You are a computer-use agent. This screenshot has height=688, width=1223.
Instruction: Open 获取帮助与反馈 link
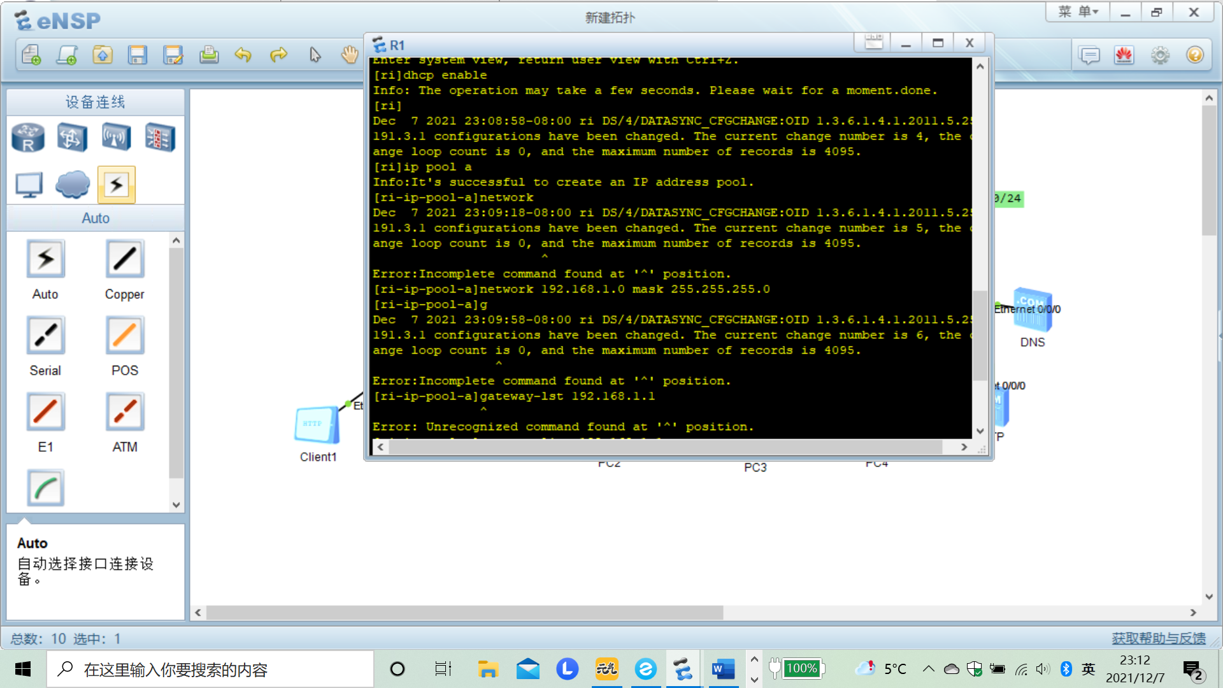pos(1158,638)
